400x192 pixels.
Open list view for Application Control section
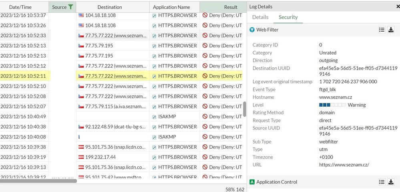click(x=382, y=182)
